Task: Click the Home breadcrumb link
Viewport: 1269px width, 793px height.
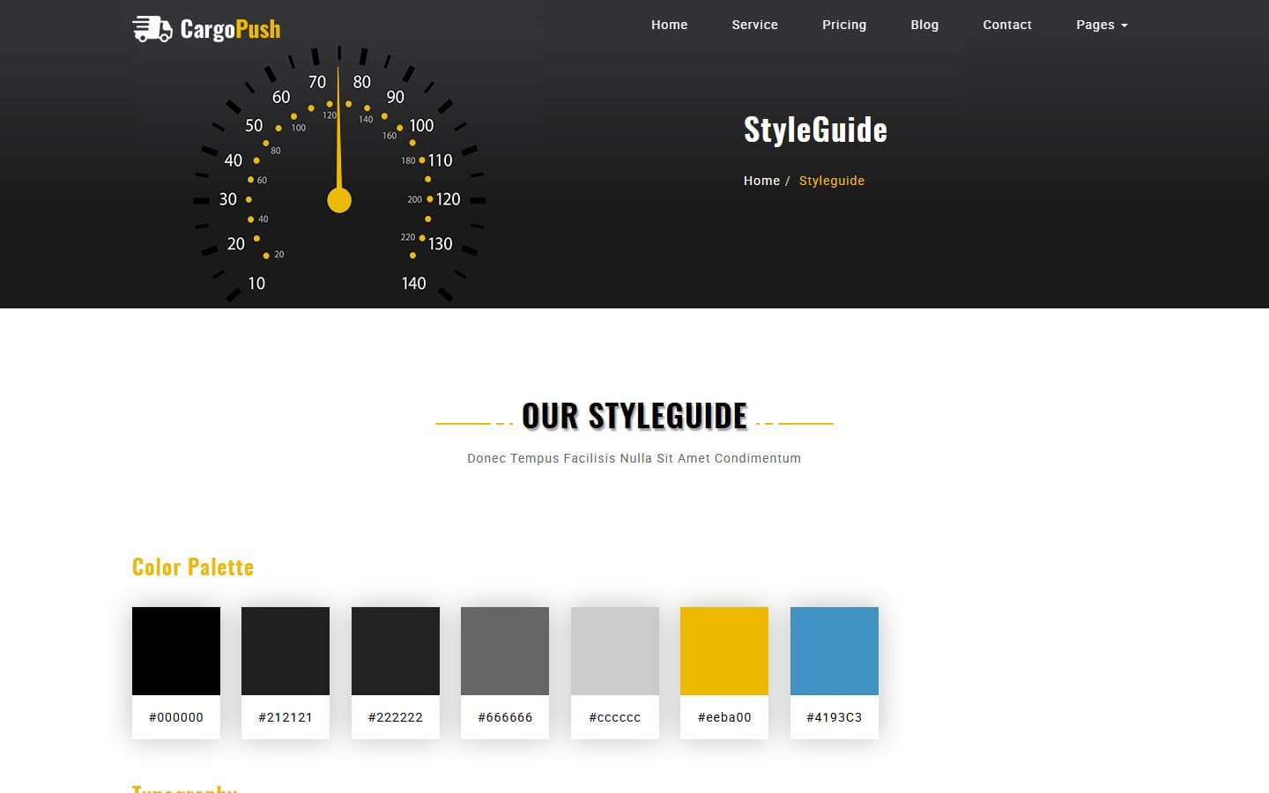Action: [761, 181]
